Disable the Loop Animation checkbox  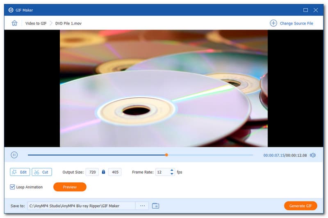pyautogui.click(x=13, y=187)
